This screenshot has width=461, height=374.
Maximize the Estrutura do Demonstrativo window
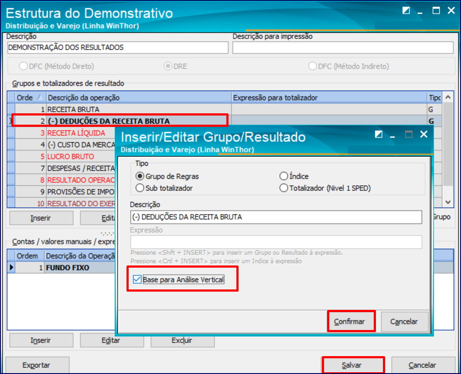(x=436, y=11)
